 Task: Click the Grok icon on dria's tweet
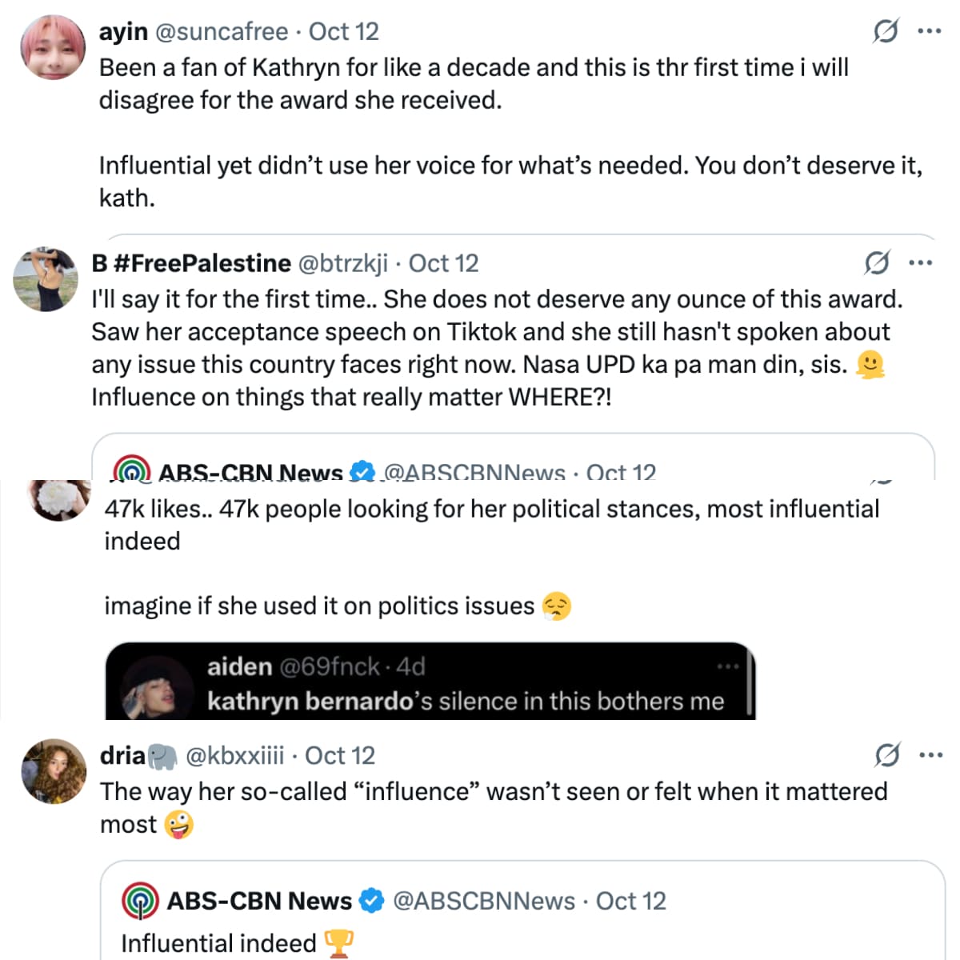pos(887,754)
